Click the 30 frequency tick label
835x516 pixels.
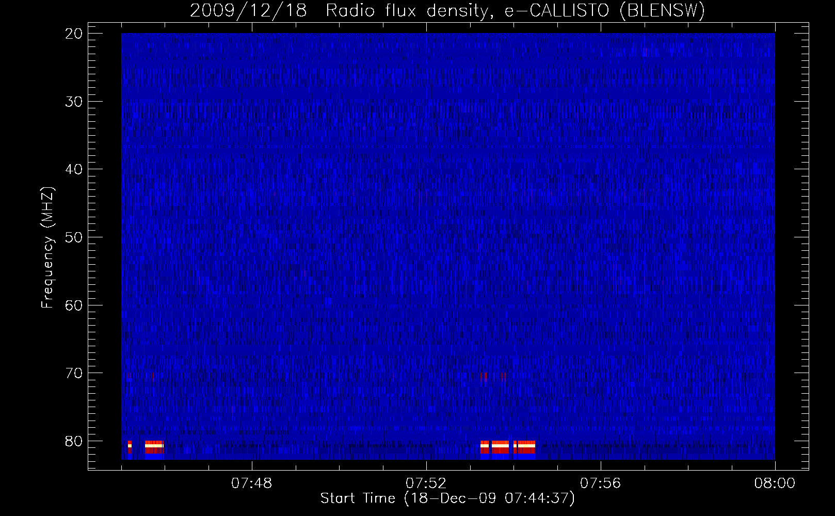(x=74, y=102)
